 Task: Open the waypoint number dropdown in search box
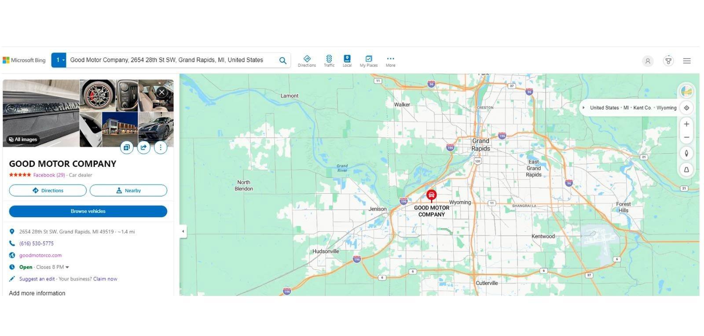(59, 60)
